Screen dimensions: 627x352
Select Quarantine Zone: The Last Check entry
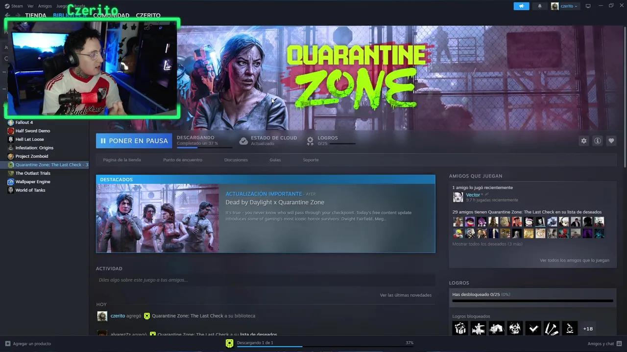pos(44,165)
